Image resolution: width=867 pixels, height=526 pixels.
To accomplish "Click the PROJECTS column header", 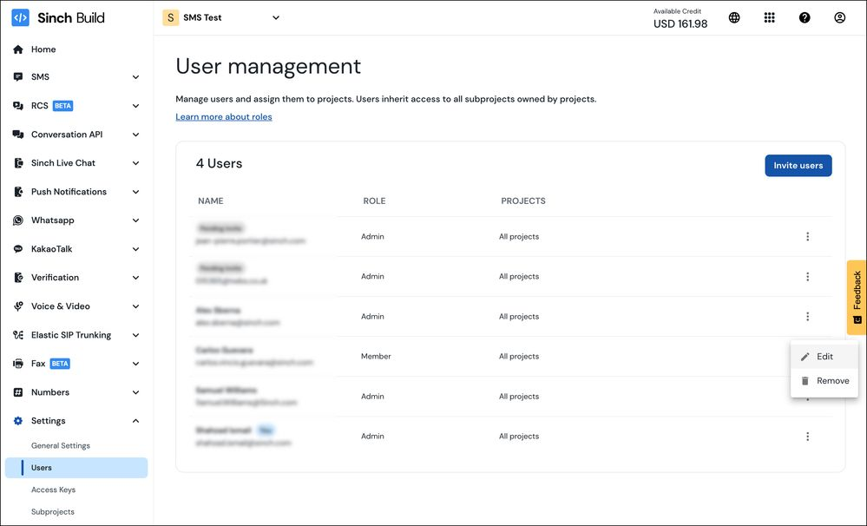I will [x=523, y=201].
